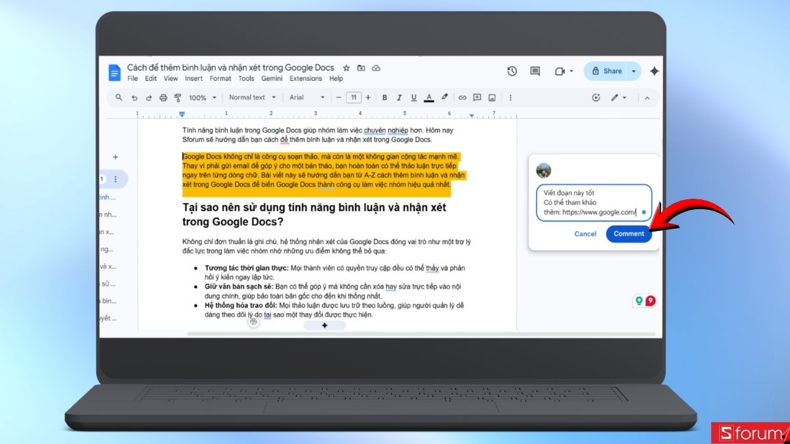Image resolution: width=790 pixels, height=444 pixels.
Task: Star this document
Action: click(x=346, y=68)
